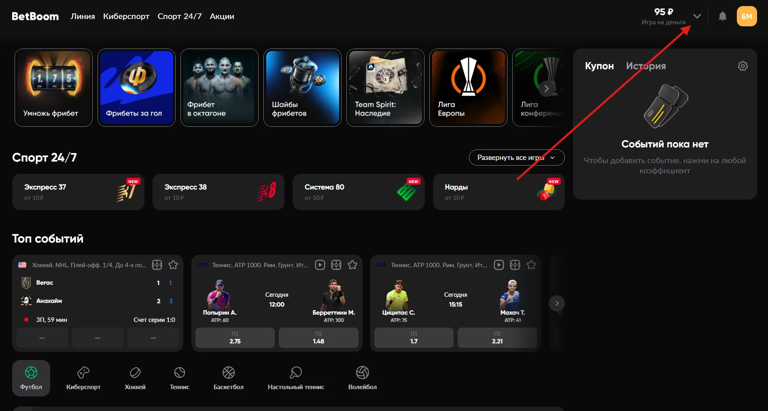The height and width of the screenshot is (411, 768).
Task: Play live stream for Циципас–Махач match
Action: pos(499,265)
